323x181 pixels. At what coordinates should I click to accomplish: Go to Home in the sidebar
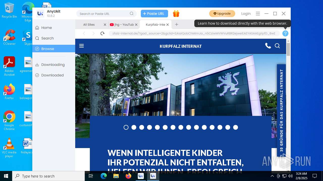click(54, 28)
